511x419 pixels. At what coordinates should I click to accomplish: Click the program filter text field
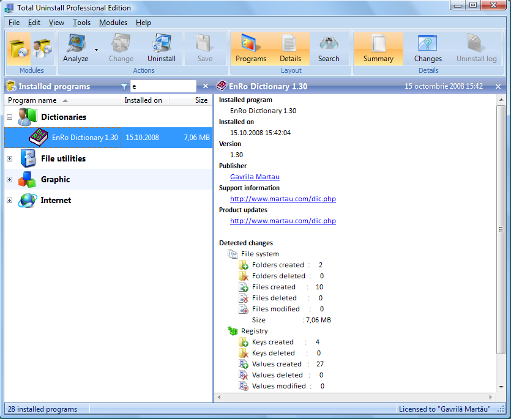[163, 87]
